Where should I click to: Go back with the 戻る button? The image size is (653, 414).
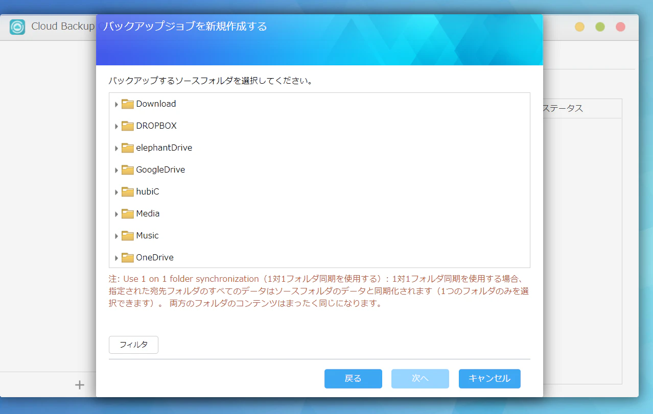click(x=353, y=379)
